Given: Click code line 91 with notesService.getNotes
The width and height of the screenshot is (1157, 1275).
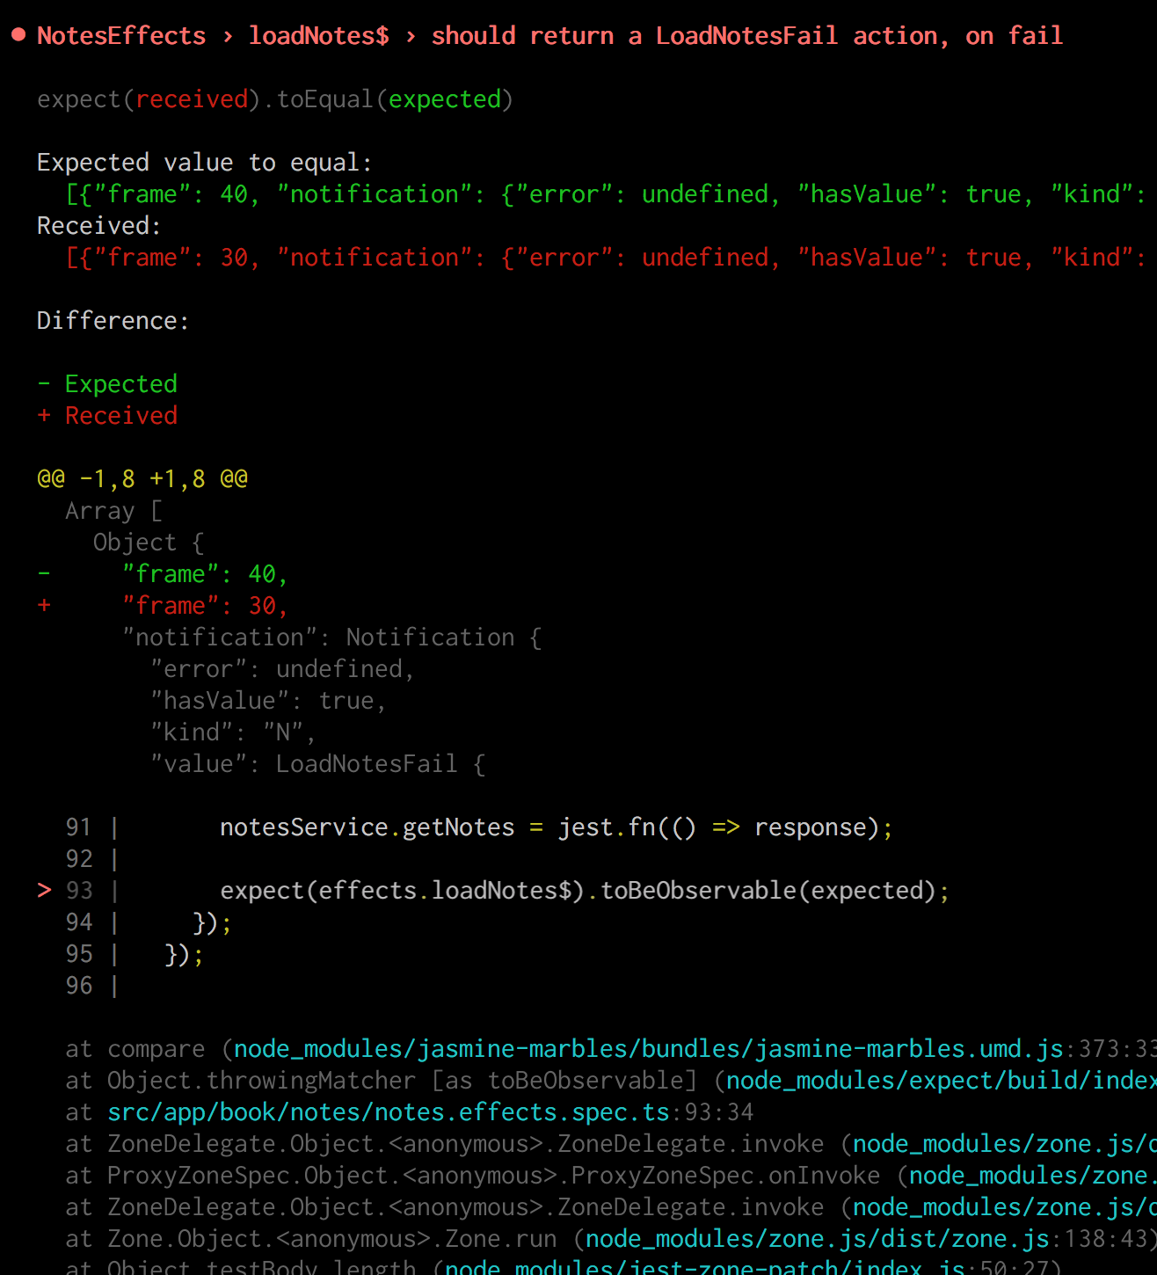Looking at the screenshot, I should pos(557,827).
